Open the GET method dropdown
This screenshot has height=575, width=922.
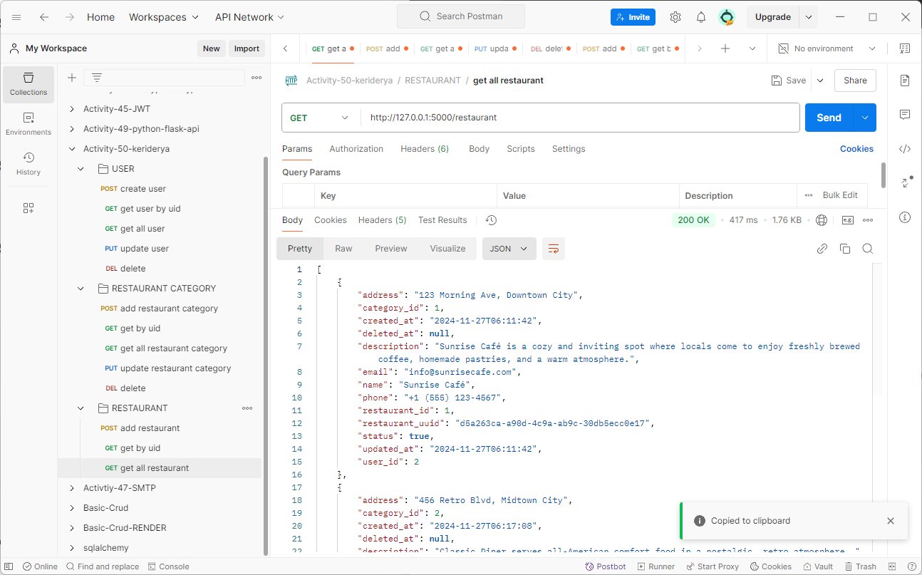(x=320, y=118)
